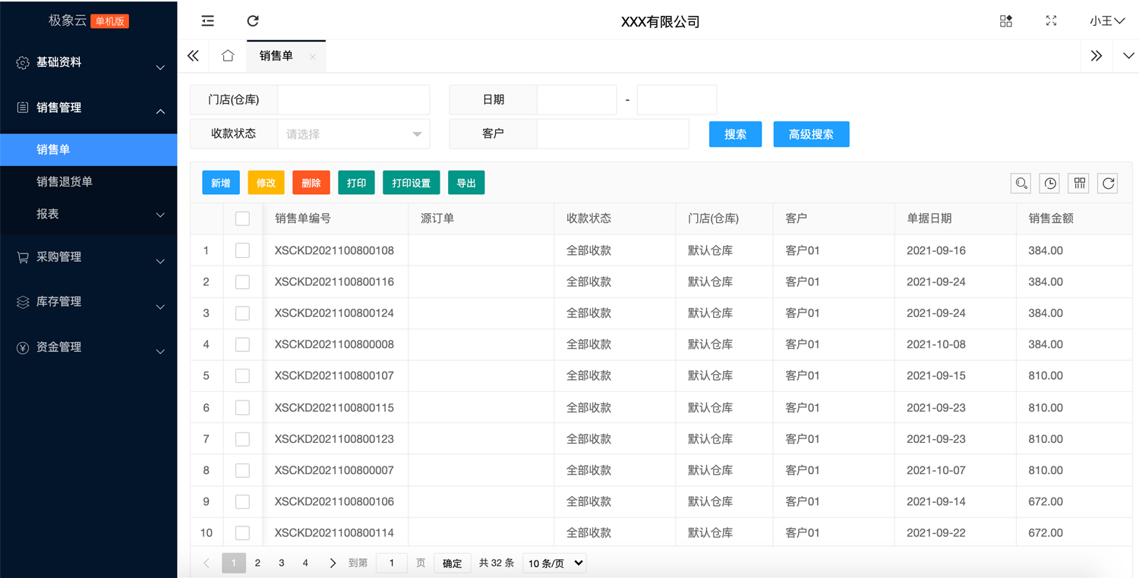Viewport: 1139px width, 578px height.
Task: Click the red 删除 button
Action: 311,183
